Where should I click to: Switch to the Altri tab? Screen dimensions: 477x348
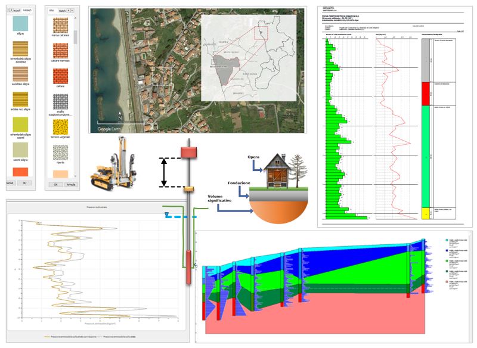(52, 11)
